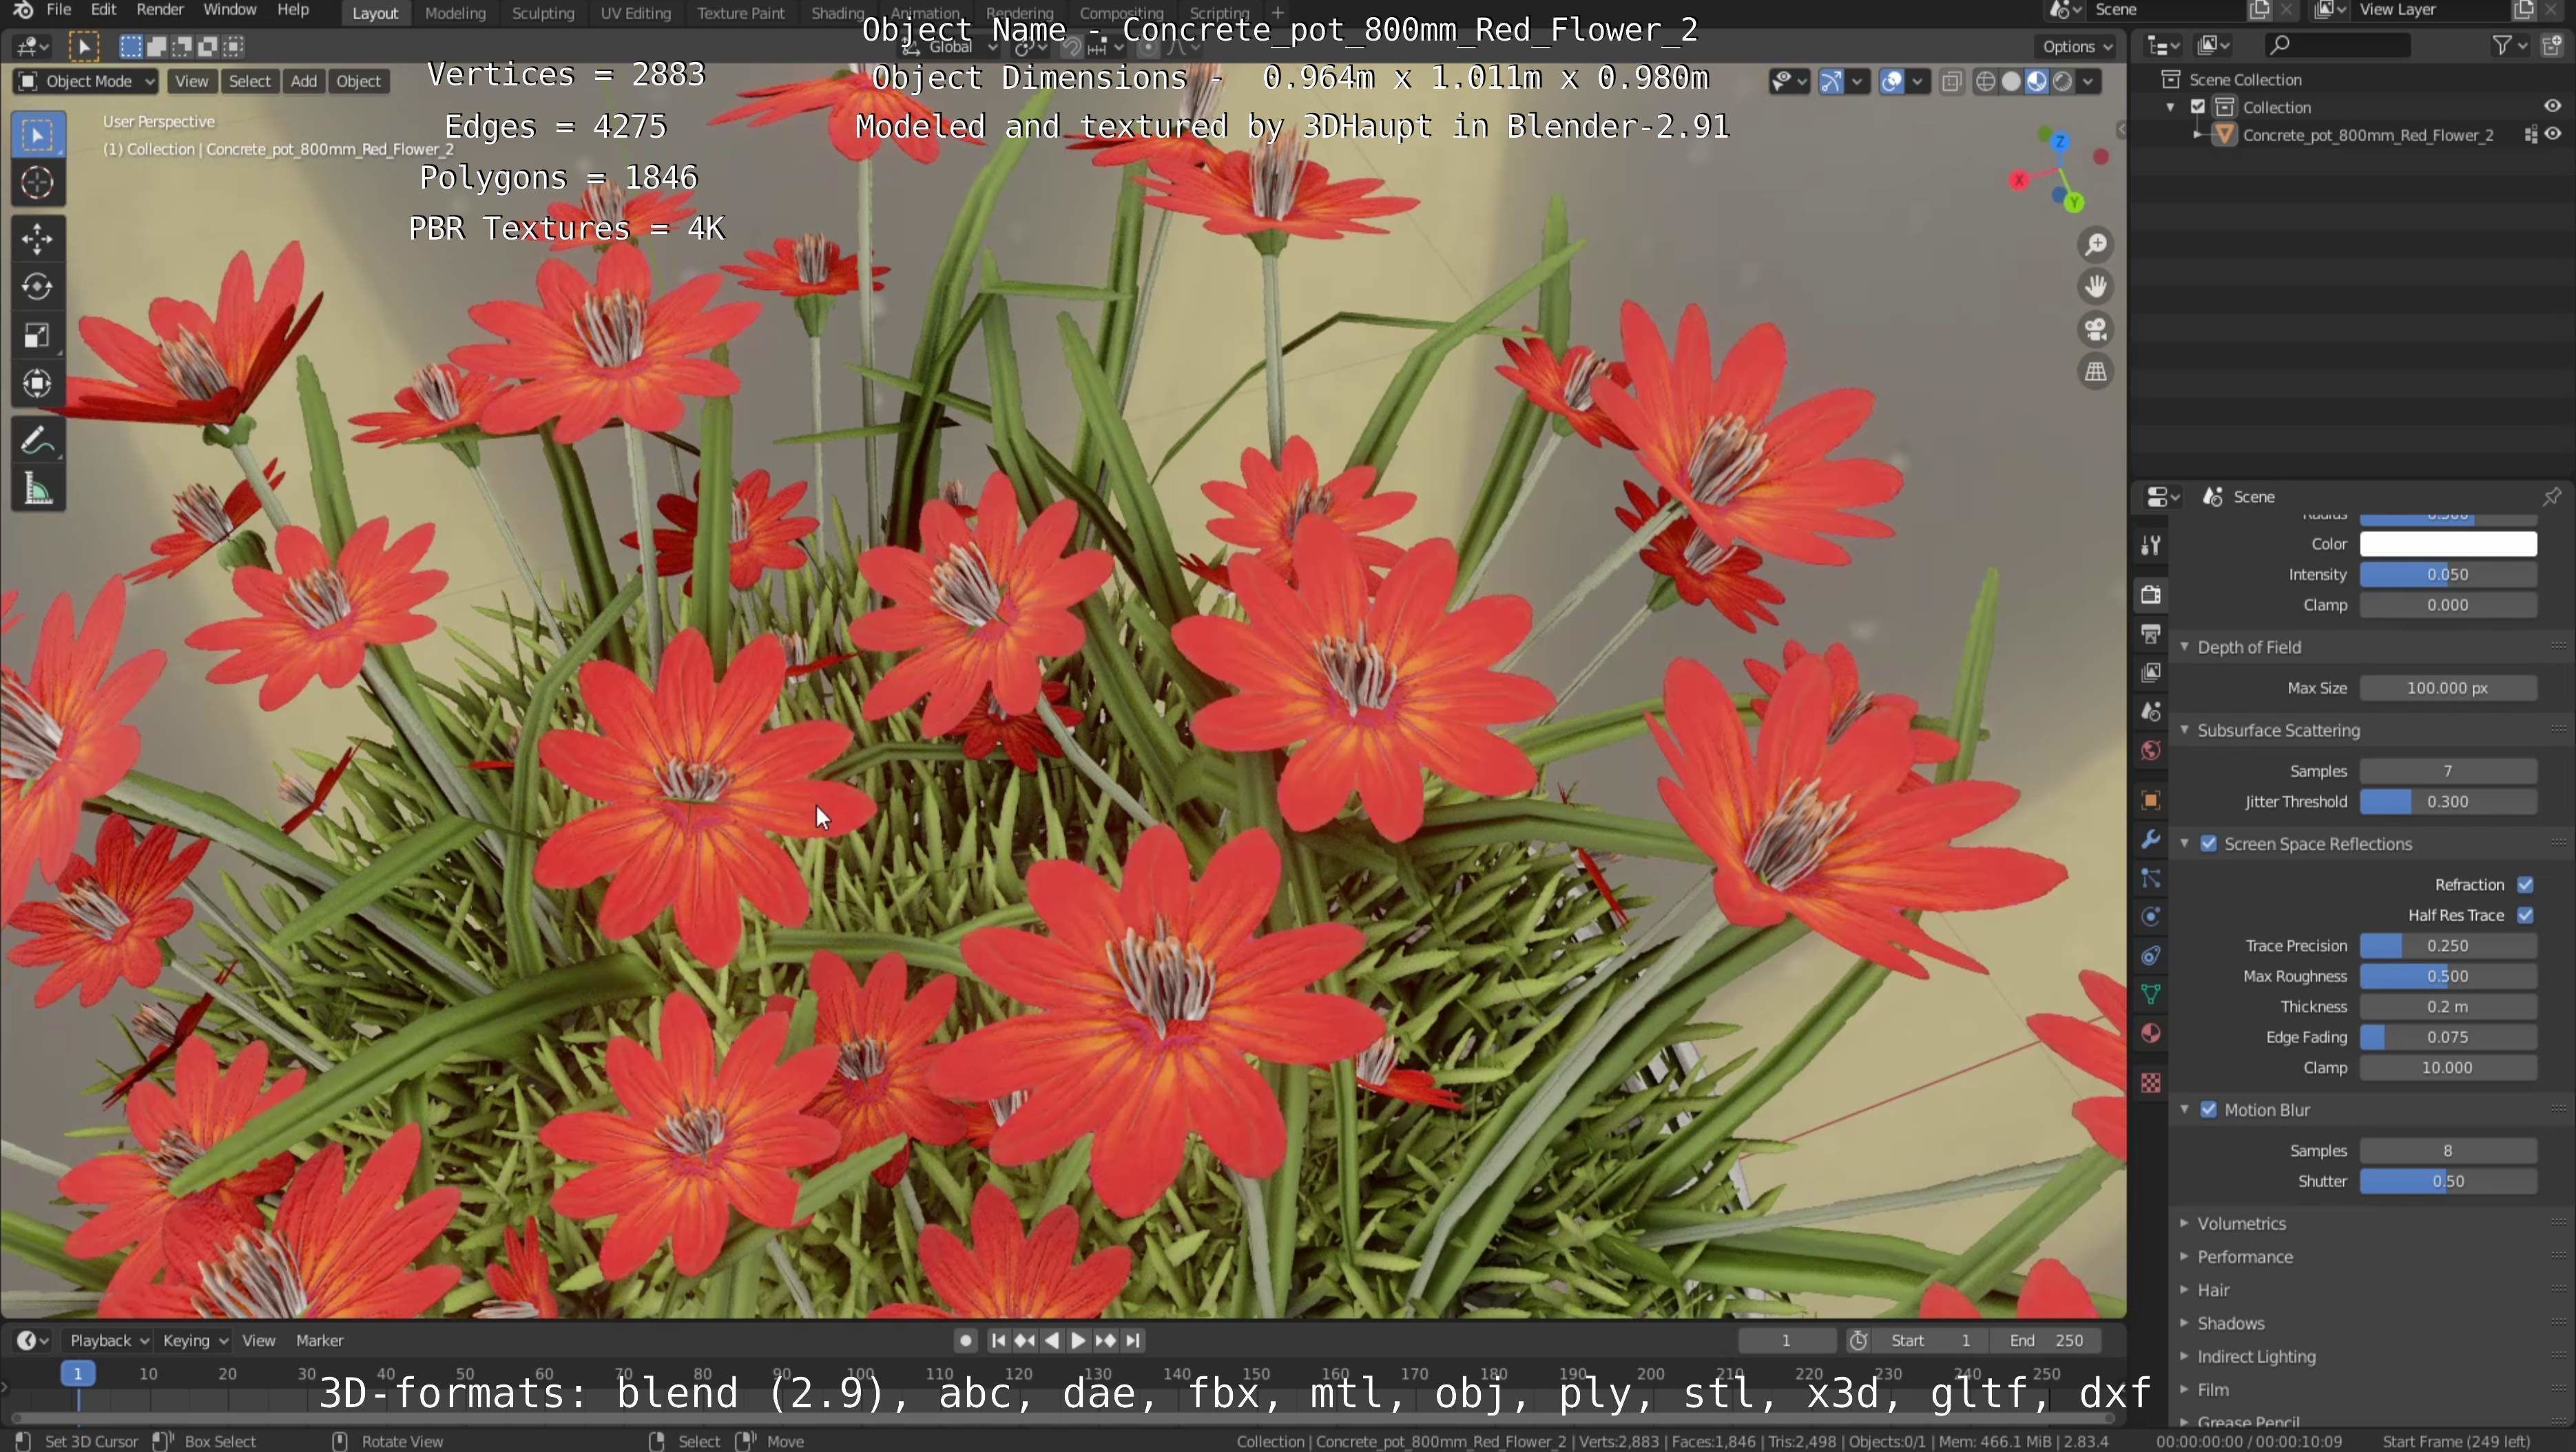Toggle the camera view icon
2576x1452 pixels.
2096,330
